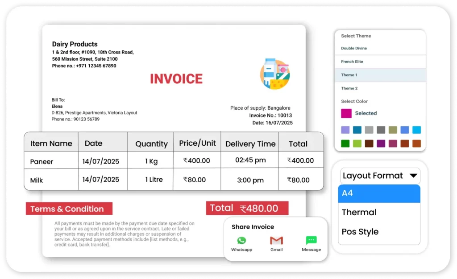Choose the olive color swatch
Image resolution: width=457 pixels, height=279 pixels.
click(393, 130)
